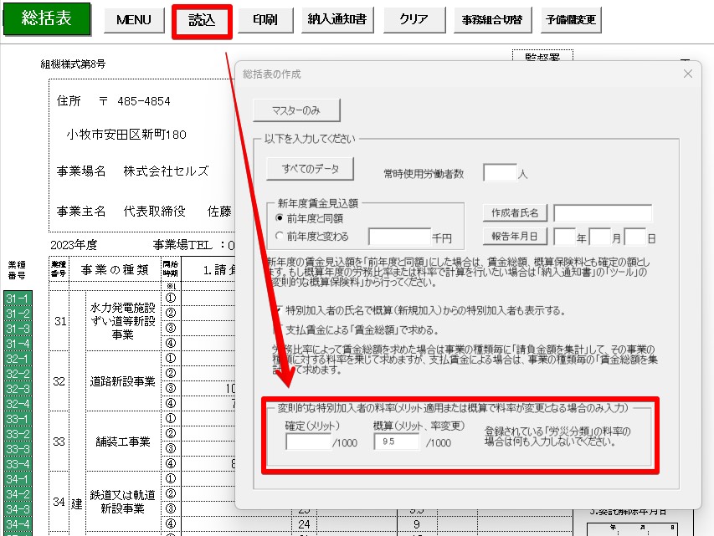This screenshot has height=536, width=714.
Task: Click the 千円 wage estimate input field
Action: pos(399,237)
